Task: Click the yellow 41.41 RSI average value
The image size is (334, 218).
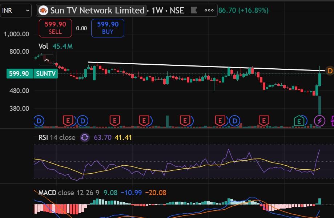Action: 123,138
